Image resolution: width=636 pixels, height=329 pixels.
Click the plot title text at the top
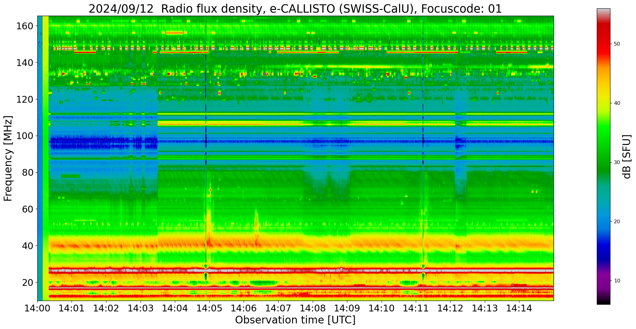coord(295,9)
